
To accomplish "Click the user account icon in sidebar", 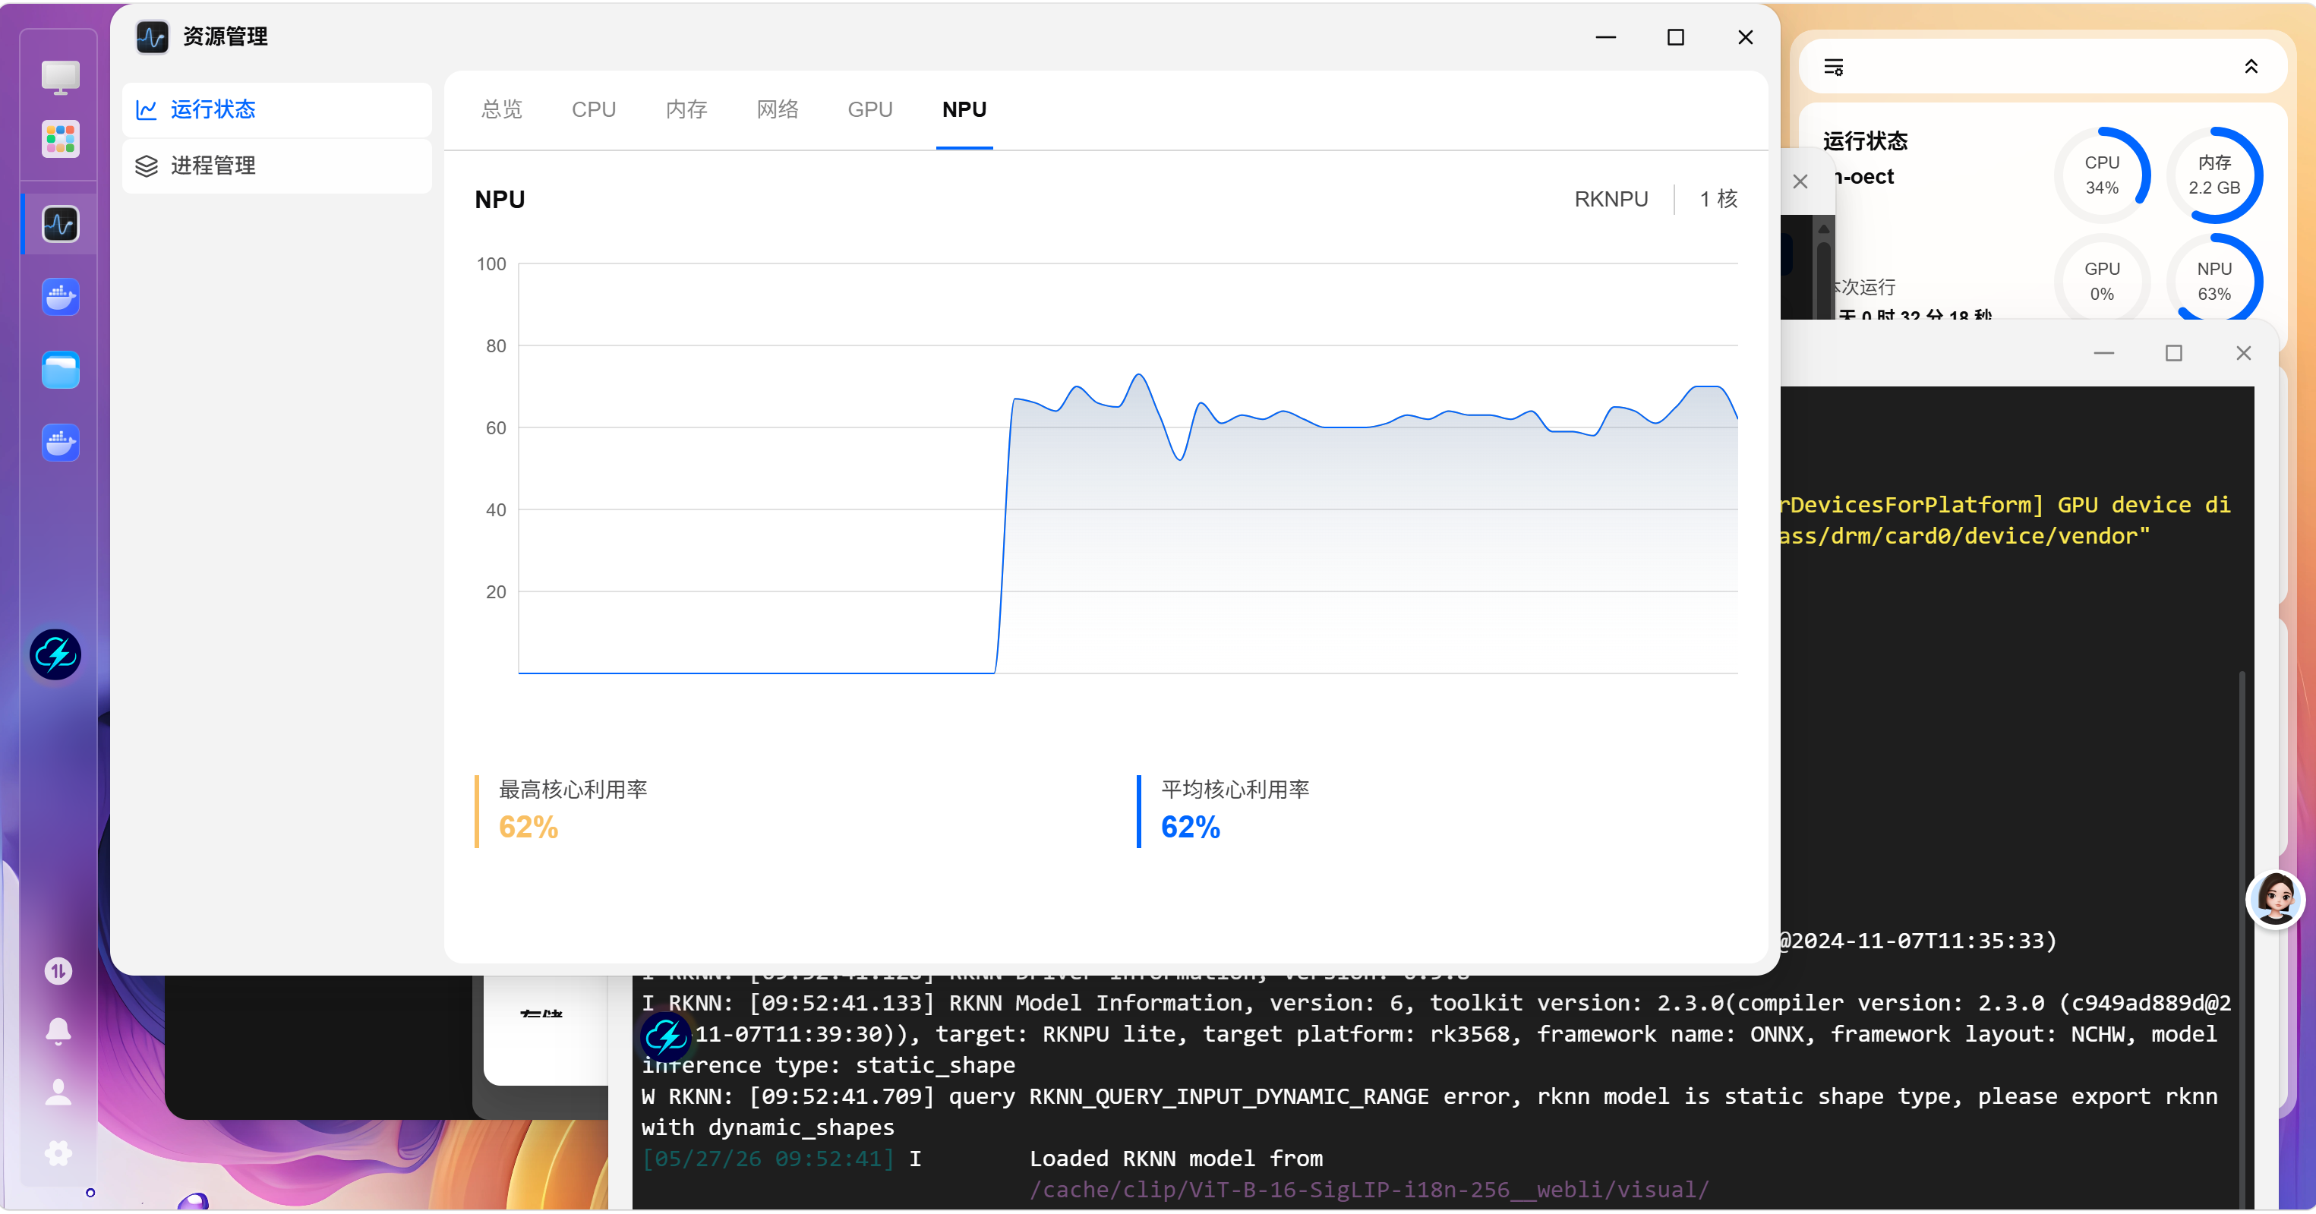I will pyautogui.click(x=58, y=1092).
